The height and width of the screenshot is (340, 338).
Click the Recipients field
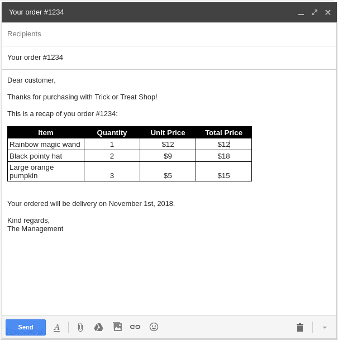pyautogui.click(x=168, y=34)
